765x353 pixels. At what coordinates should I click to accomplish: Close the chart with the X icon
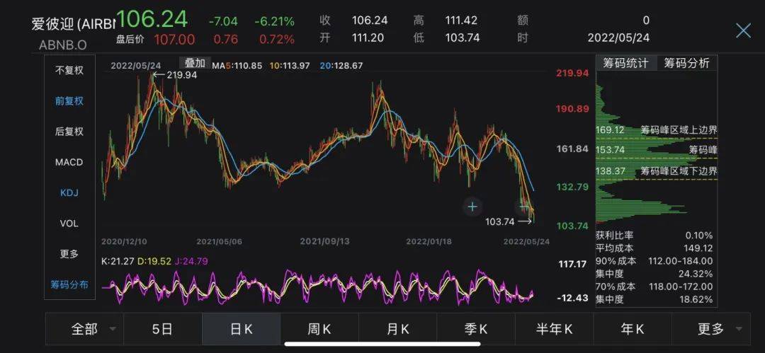[x=743, y=30]
